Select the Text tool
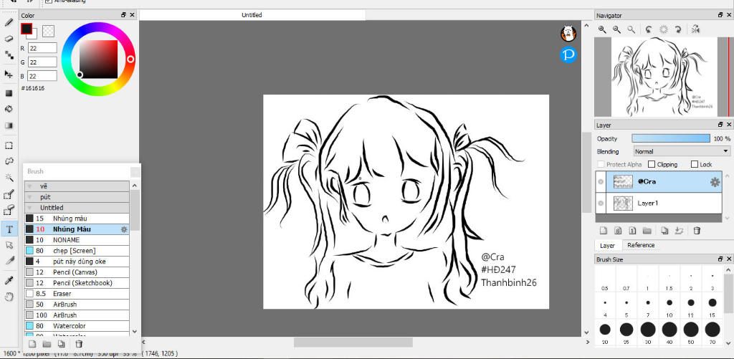The width and height of the screenshot is (734, 359). coord(9,229)
